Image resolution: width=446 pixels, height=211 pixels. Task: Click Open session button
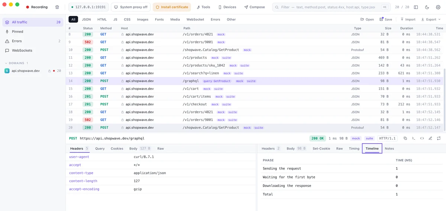tap(367, 19)
